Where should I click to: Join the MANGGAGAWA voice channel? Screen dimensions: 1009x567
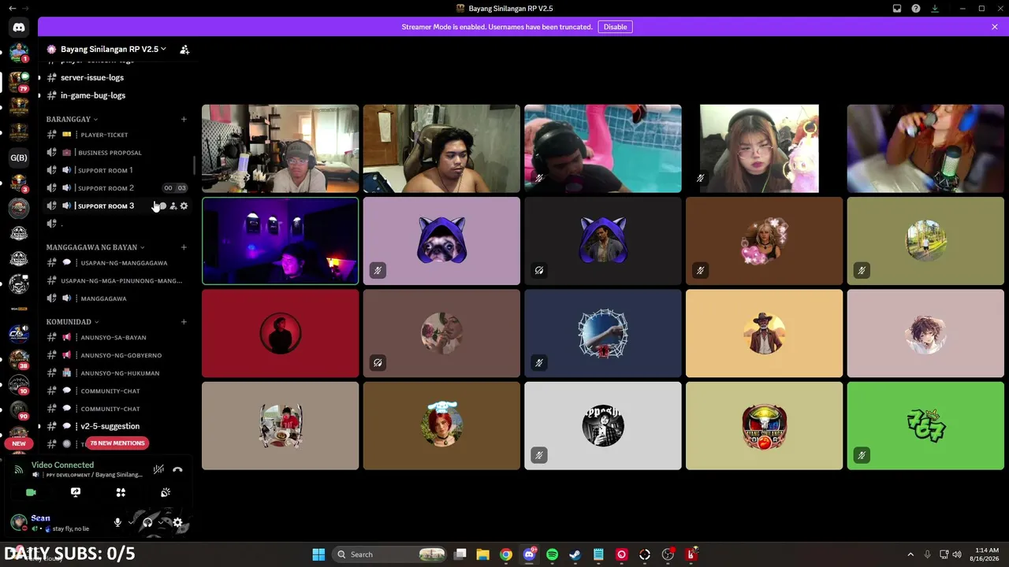point(117,298)
